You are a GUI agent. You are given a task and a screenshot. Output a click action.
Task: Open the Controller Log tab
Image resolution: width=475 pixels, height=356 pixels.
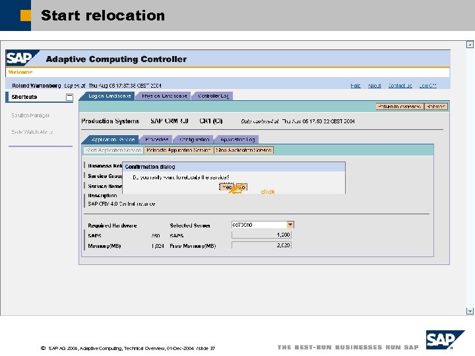click(213, 96)
